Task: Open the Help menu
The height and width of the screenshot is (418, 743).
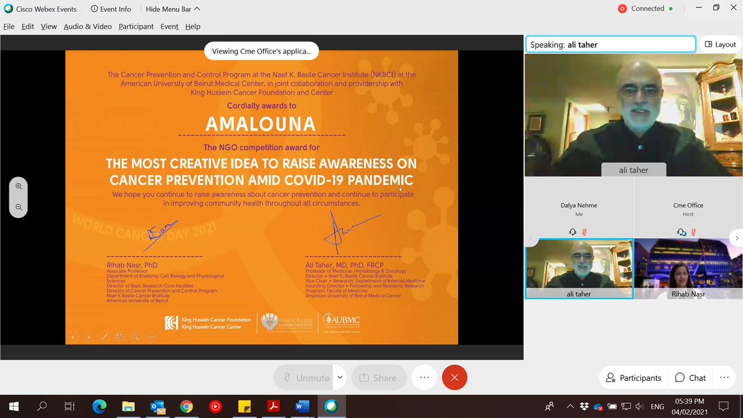Action: tap(193, 27)
